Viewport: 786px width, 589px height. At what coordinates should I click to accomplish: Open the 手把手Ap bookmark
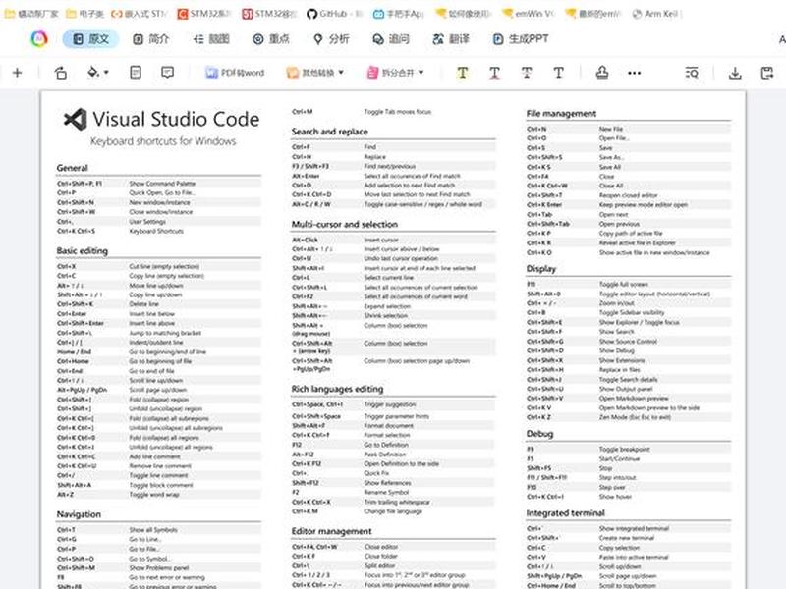point(399,14)
